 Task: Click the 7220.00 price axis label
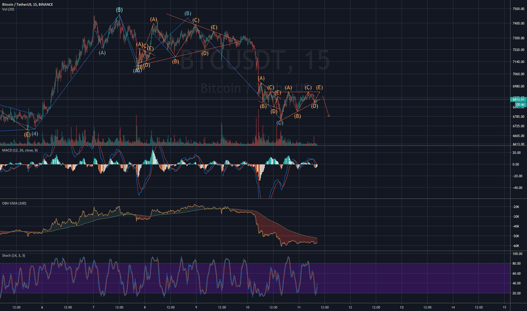(518, 50)
